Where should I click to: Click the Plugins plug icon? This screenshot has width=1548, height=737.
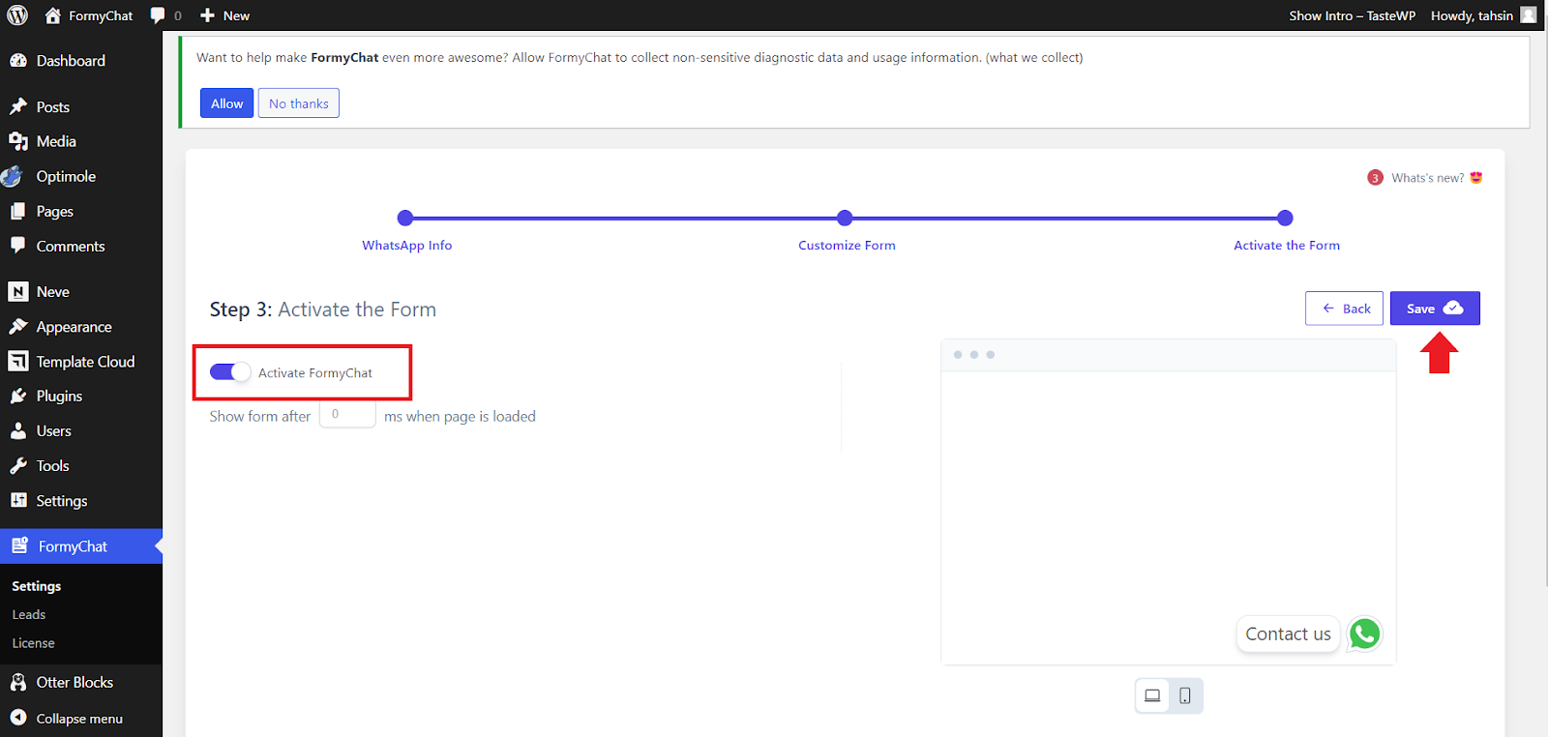[x=18, y=396]
